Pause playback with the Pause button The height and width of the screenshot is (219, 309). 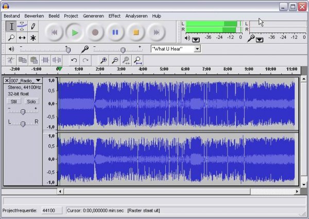click(115, 32)
